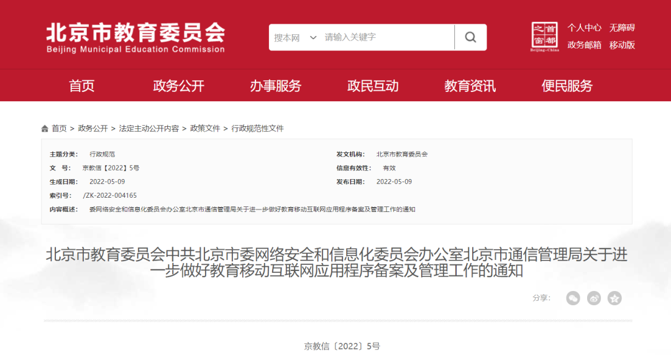Click 政务公开 in the breadcrumb
The image size is (671, 355).
93,129
